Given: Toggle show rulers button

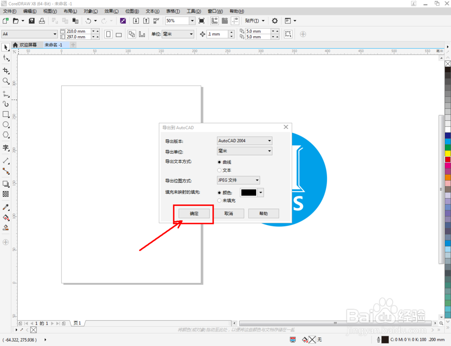Looking at the screenshot, I should (214, 21).
